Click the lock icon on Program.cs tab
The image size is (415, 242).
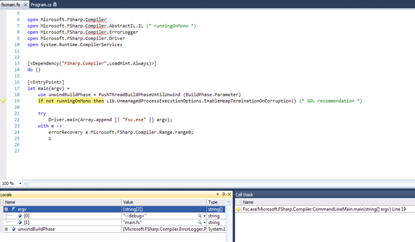pos(55,4)
